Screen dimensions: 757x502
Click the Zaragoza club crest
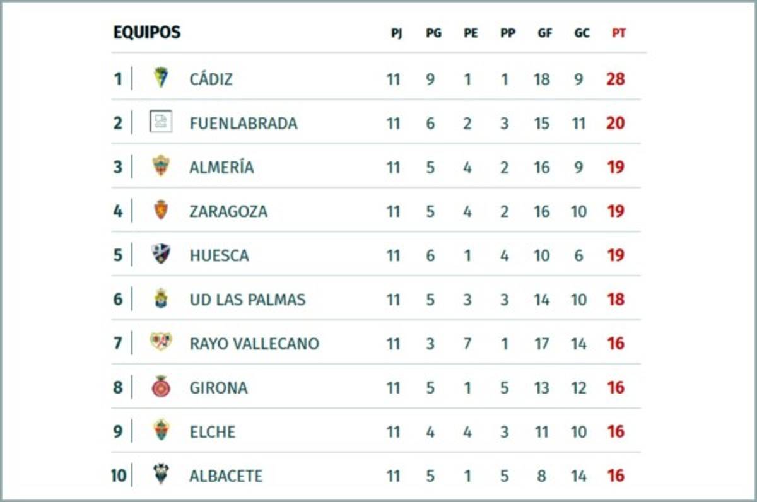click(x=161, y=210)
